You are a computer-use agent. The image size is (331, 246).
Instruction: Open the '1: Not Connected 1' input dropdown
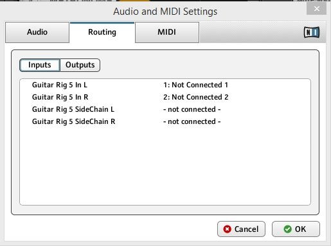tap(195, 85)
